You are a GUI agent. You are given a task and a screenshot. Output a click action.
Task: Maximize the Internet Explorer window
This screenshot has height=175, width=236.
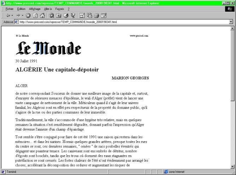228,3
